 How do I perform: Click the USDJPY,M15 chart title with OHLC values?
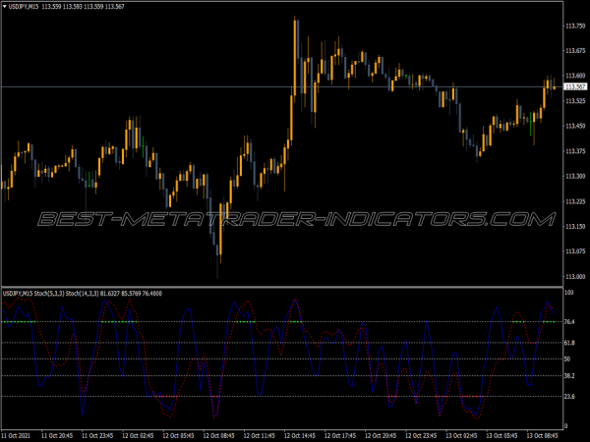66,7
